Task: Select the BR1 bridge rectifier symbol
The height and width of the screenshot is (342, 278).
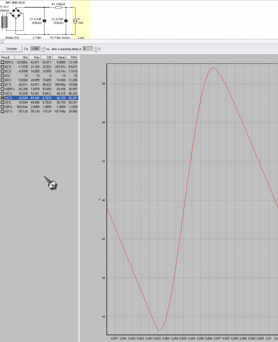Action: coord(16,13)
